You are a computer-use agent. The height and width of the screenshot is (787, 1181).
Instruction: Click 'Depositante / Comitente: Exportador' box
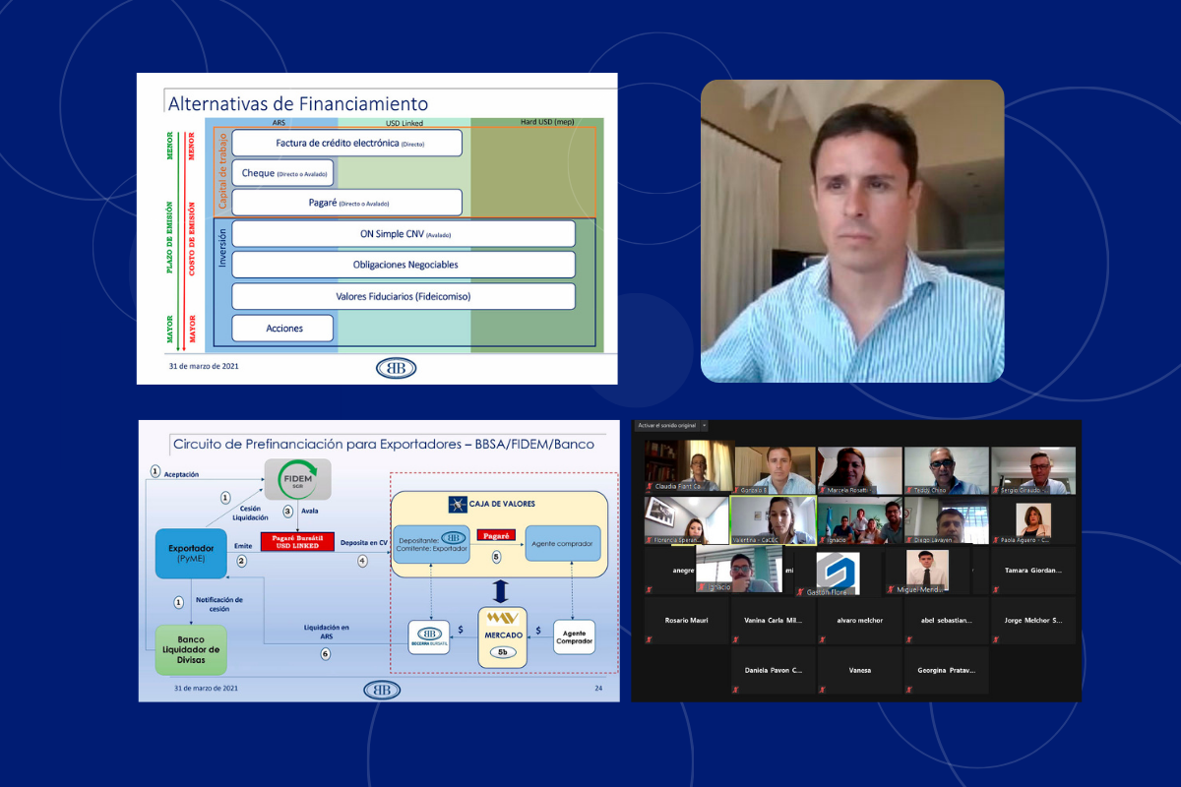430,543
